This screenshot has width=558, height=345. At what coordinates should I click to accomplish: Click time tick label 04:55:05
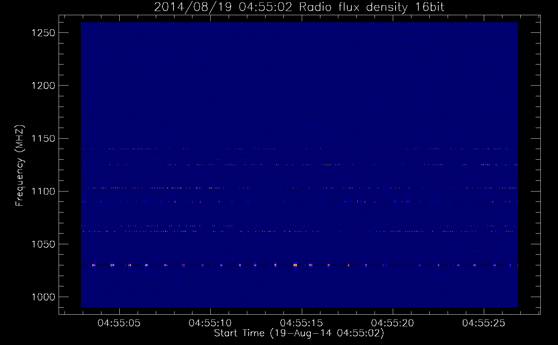pyautogui.click(x=119, y=323)
